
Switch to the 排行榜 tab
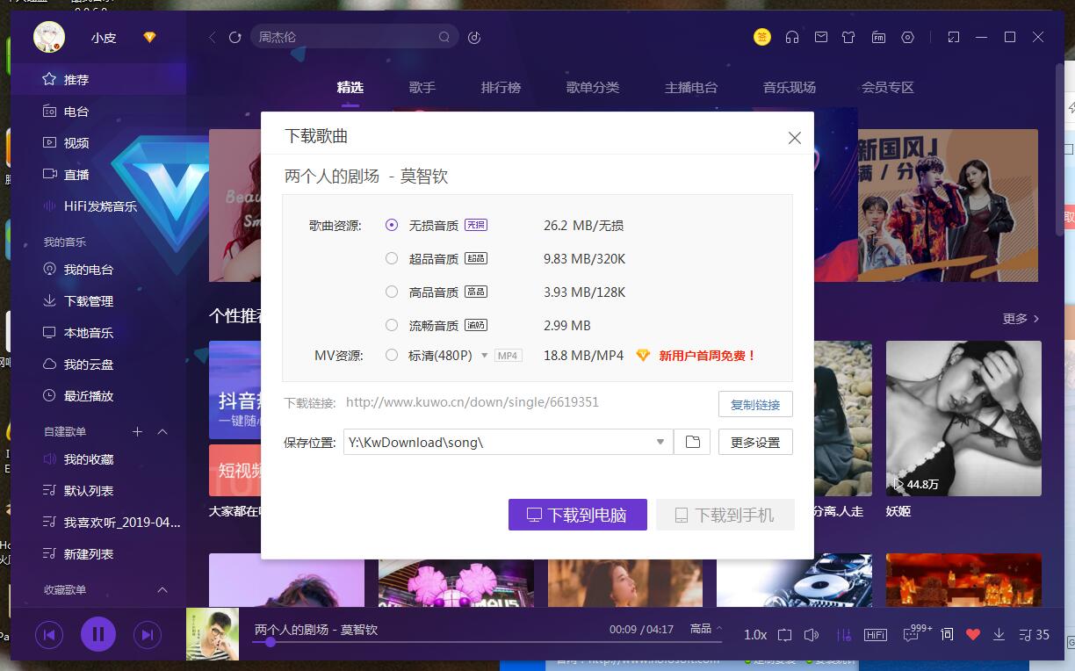(501, 87)
